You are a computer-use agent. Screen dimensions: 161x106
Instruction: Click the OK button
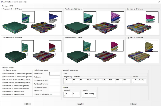click(27, 104)
